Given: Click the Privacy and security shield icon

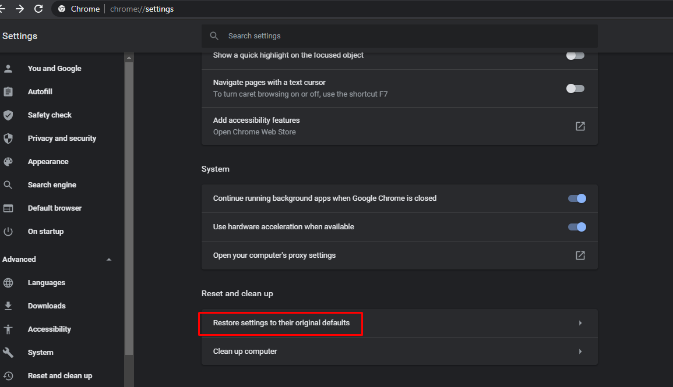Looking at the screenshot, I should 8,139.
